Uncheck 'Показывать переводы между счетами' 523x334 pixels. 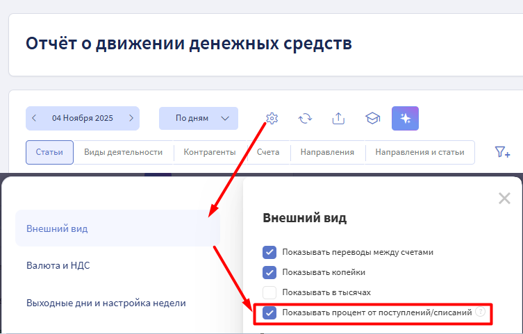coord(269,252)
